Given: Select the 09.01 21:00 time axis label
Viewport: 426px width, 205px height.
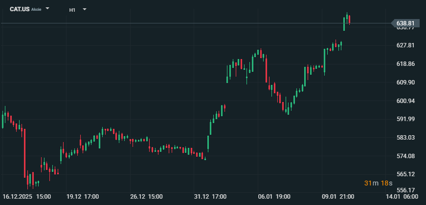Looking at the screenshot, I should click(337, 196).
